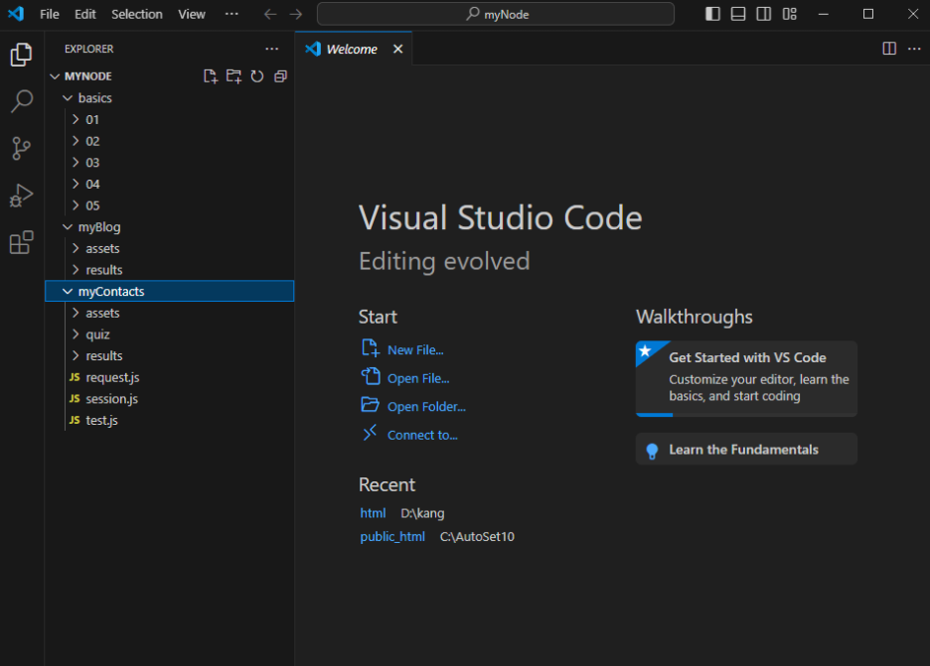Open Explorer views and more actions menu
This screenshot has width=930, height=666.
(x=271, y=49)
